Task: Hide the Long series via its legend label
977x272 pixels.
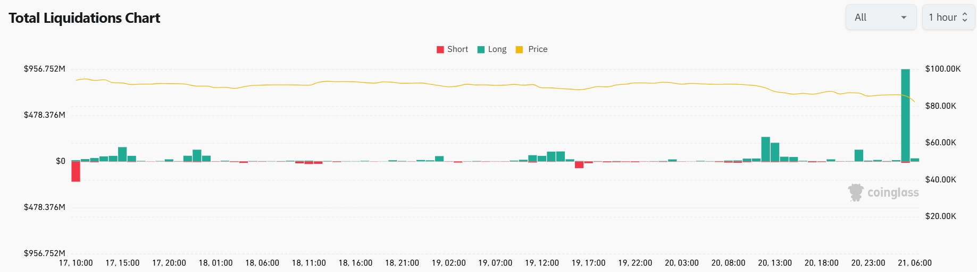Action: click(x=497, y=49)
